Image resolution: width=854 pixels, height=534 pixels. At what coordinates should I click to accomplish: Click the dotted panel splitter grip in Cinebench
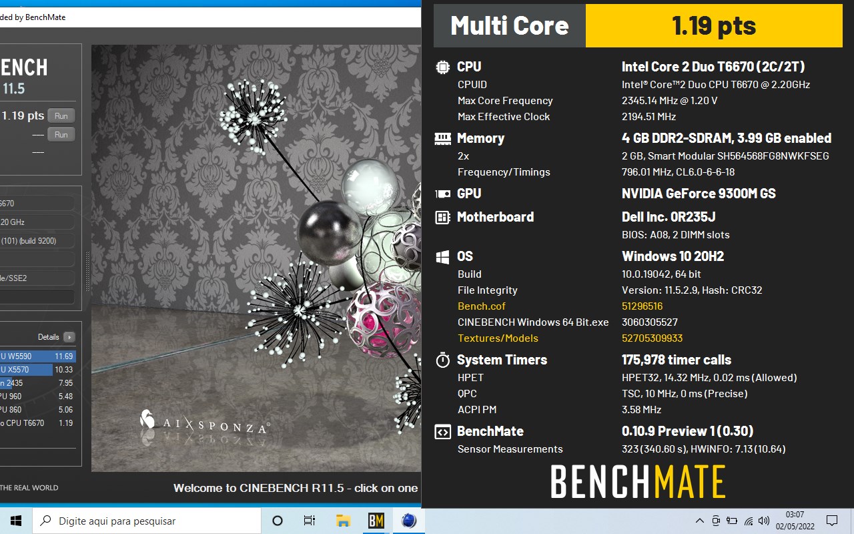(87, 272)
